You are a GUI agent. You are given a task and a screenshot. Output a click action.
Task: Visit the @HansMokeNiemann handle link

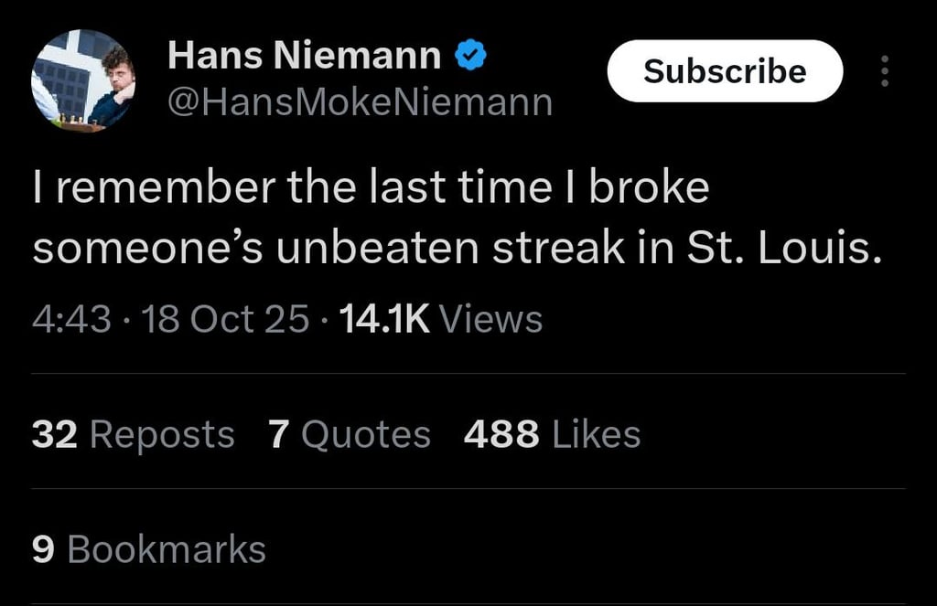(x=360, y=102)
